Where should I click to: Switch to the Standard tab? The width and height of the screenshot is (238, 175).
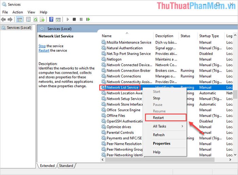[x=66, y=166]
